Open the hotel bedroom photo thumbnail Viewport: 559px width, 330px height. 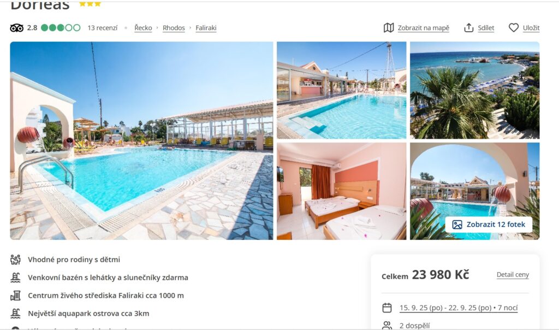(342, 191)
